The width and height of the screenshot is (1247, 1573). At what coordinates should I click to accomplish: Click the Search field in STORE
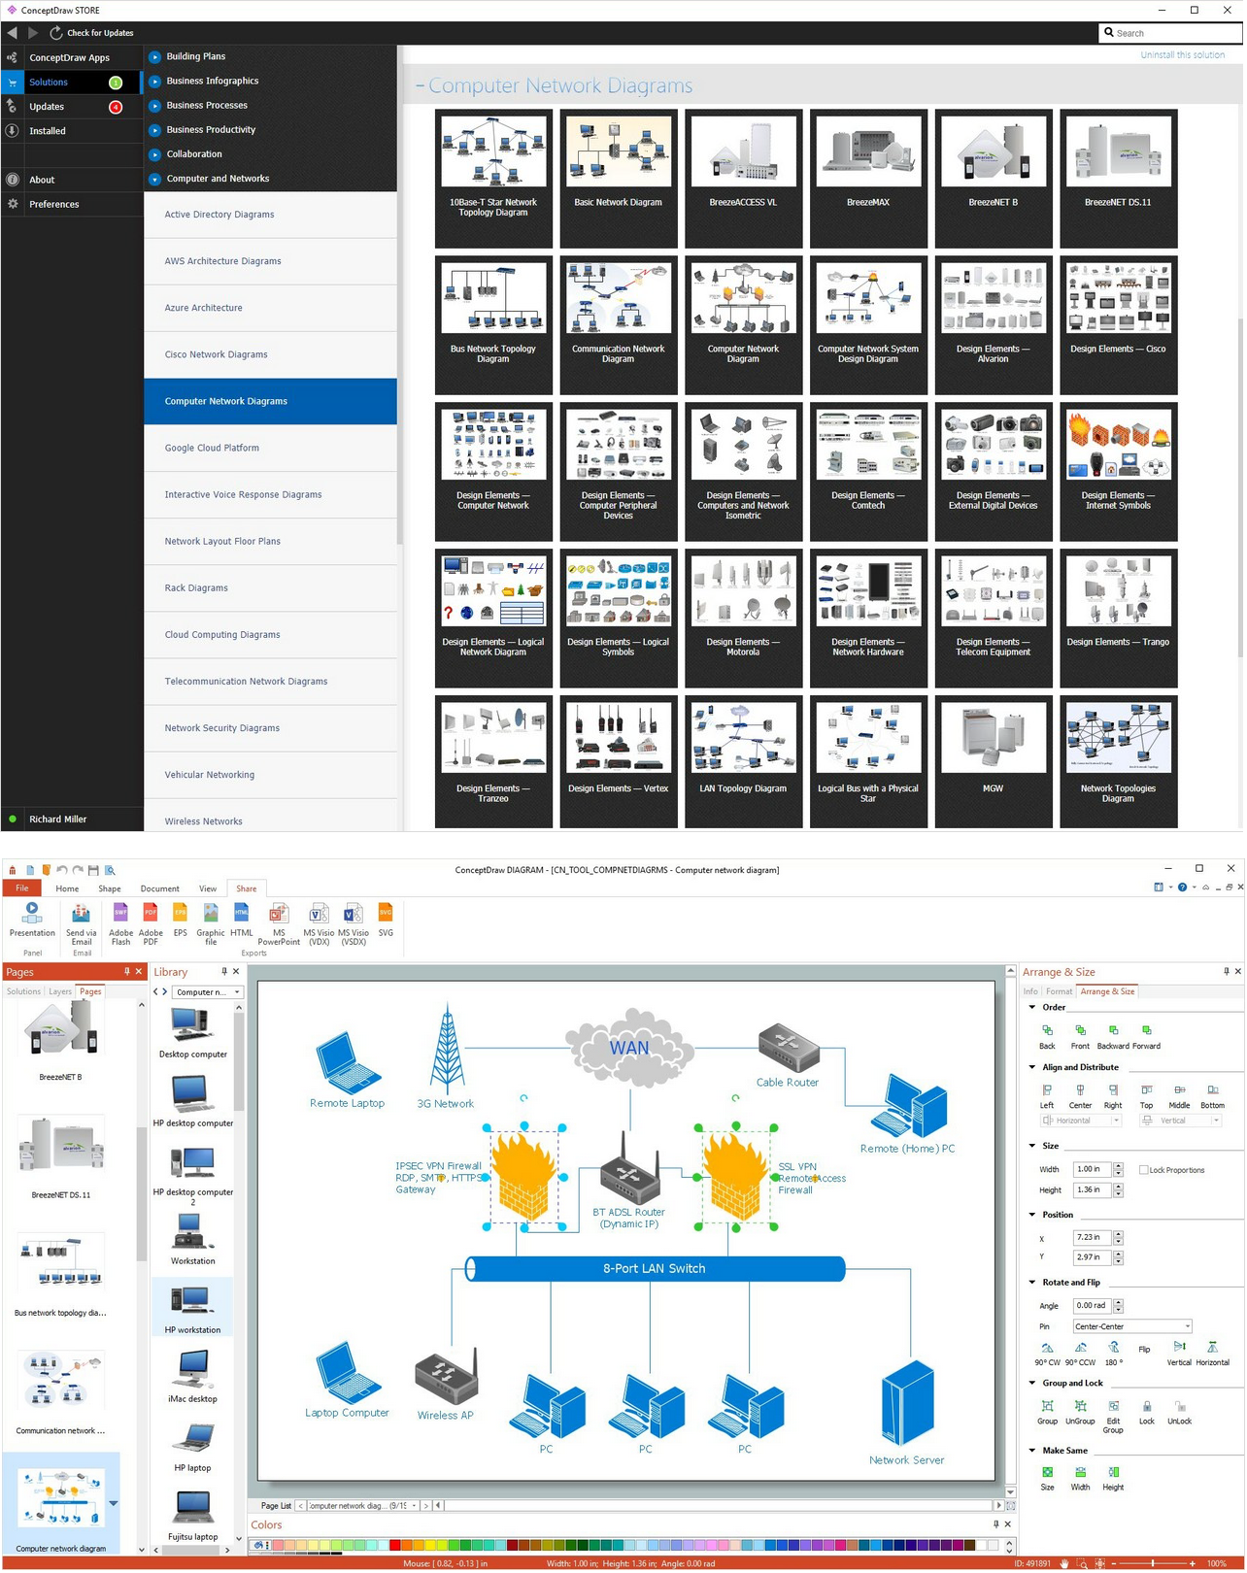click(1172, 33)
